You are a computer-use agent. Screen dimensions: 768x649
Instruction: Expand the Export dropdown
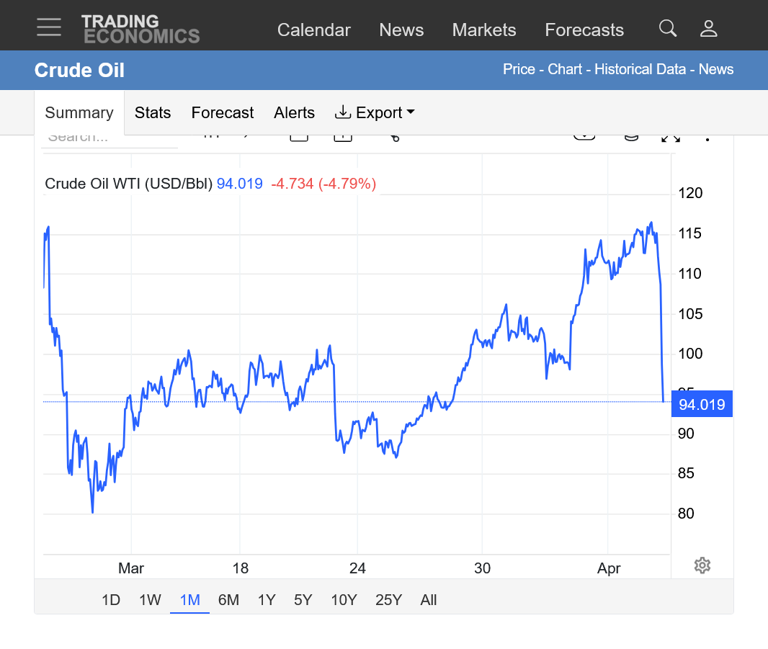(x=375, y=112)
